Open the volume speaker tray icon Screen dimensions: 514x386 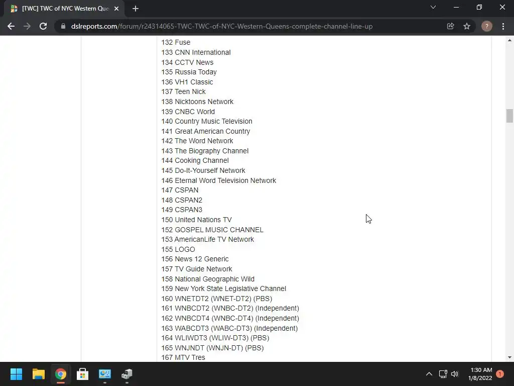pyautogui.click(x=455, y=374)
